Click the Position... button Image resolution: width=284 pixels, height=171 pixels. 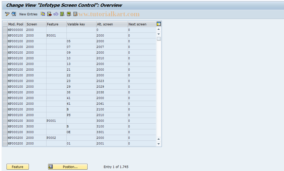pyautogui.click(x=68, y=167)
